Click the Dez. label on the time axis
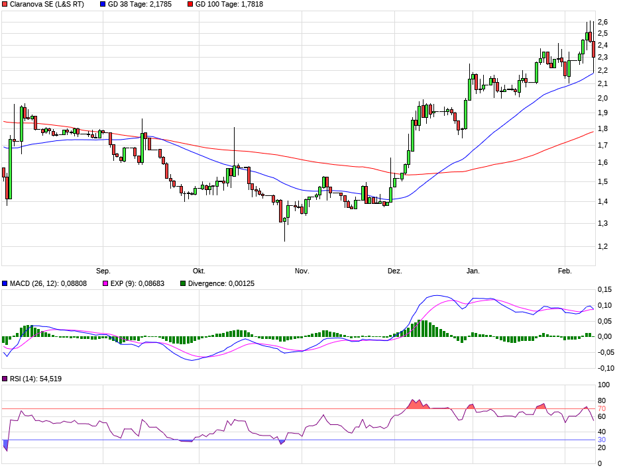 click(x=395, y=271)
